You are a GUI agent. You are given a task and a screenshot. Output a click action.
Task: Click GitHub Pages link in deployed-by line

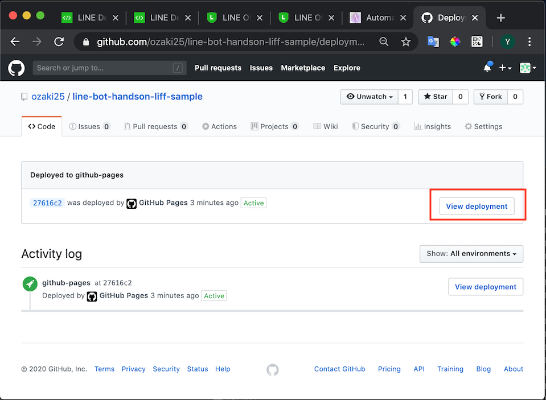[x=163, y=203]
